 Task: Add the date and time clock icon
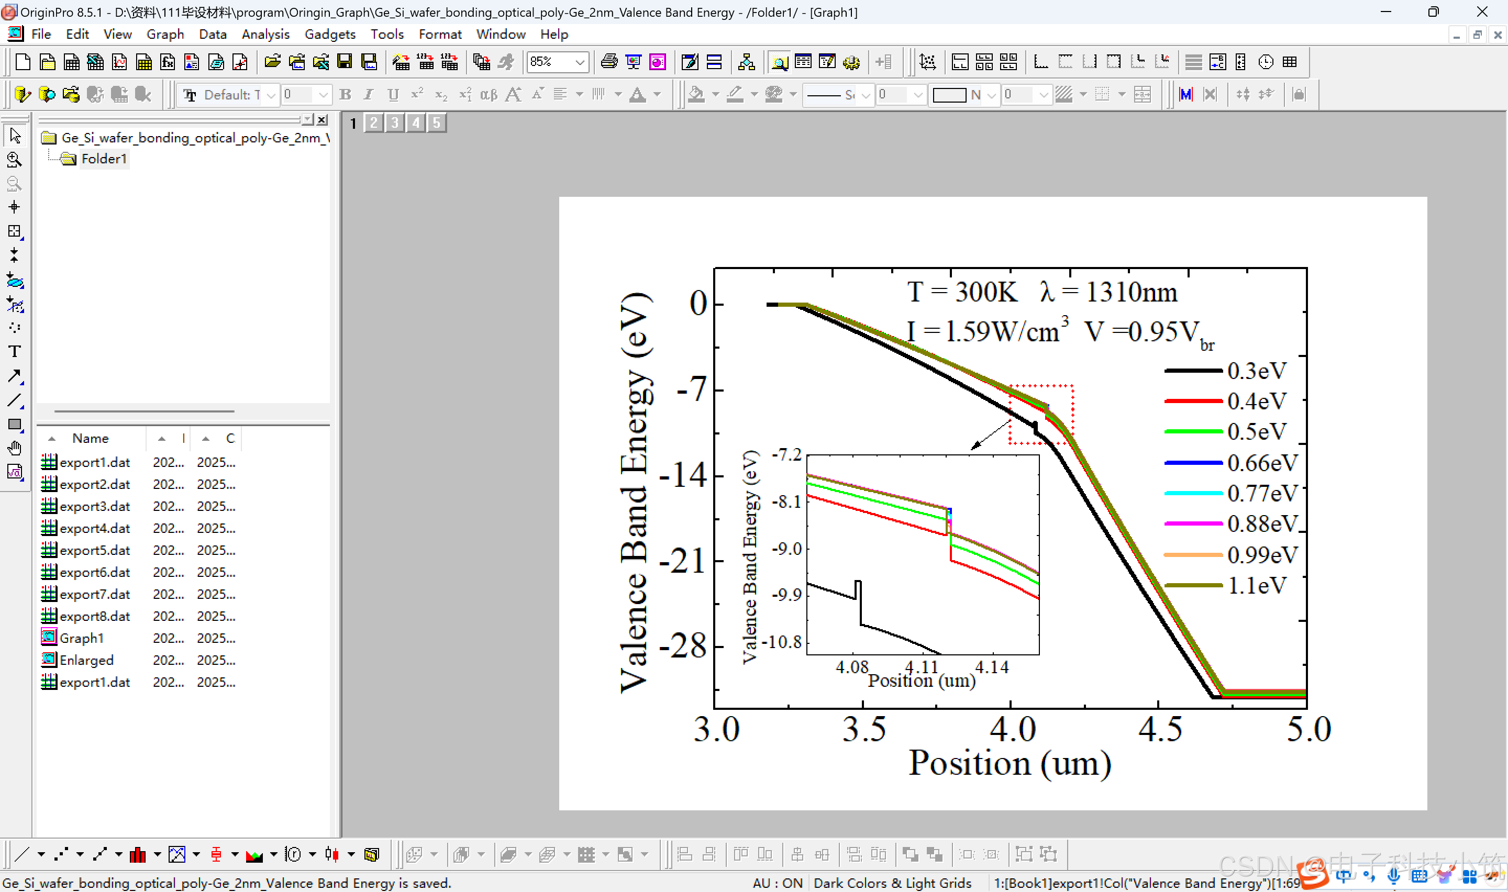click(1266, 62)
